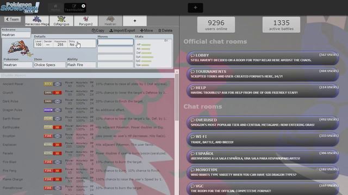Select the Heatran team slot tab
348x195 pixels.
tap(110, 21)
